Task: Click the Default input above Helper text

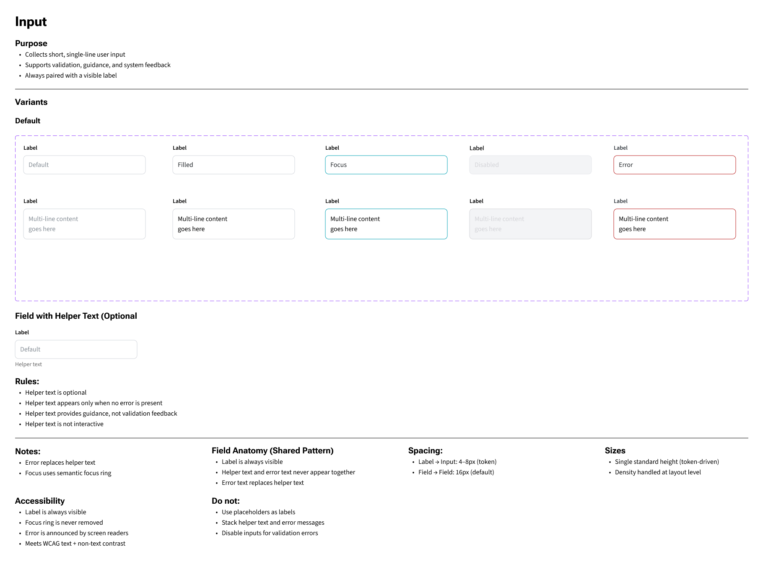Action: 76,349
